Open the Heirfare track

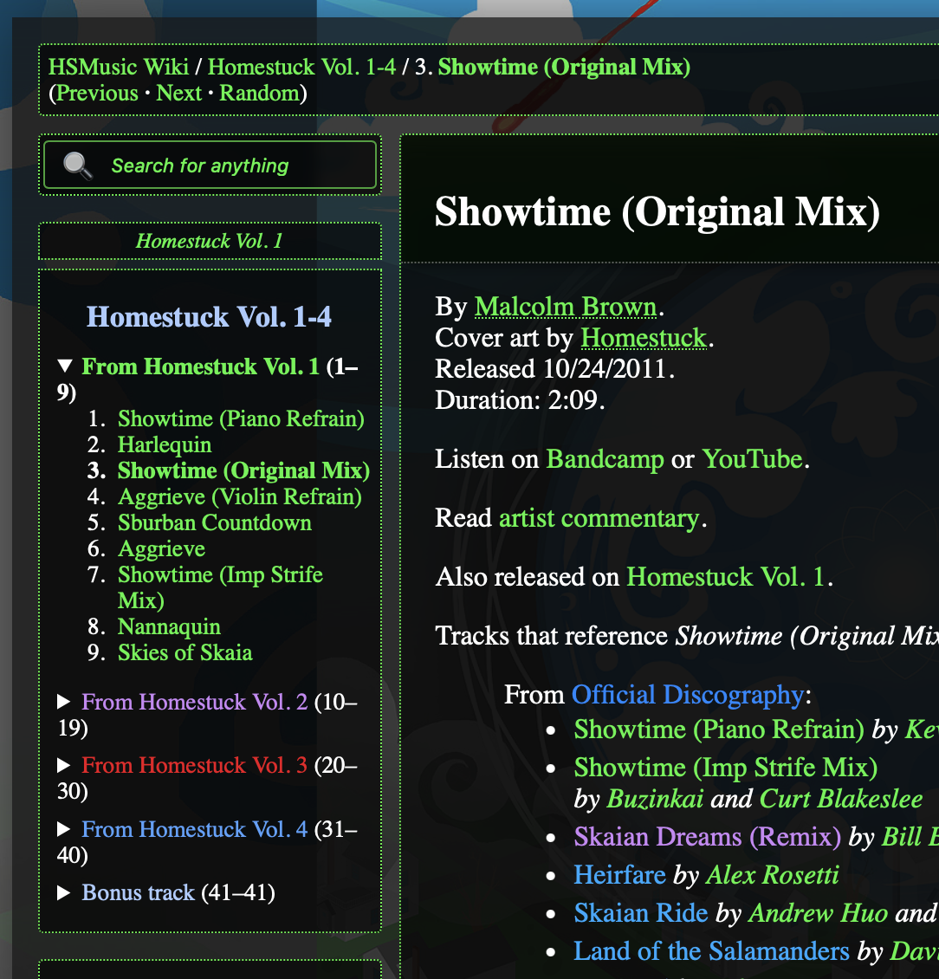click(x=620, y=875)
